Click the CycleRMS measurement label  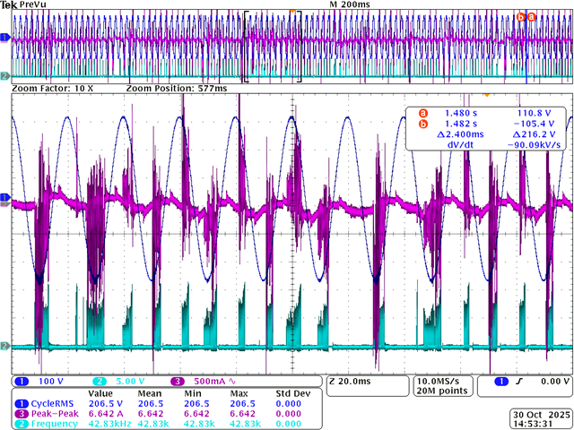point(52,404)
